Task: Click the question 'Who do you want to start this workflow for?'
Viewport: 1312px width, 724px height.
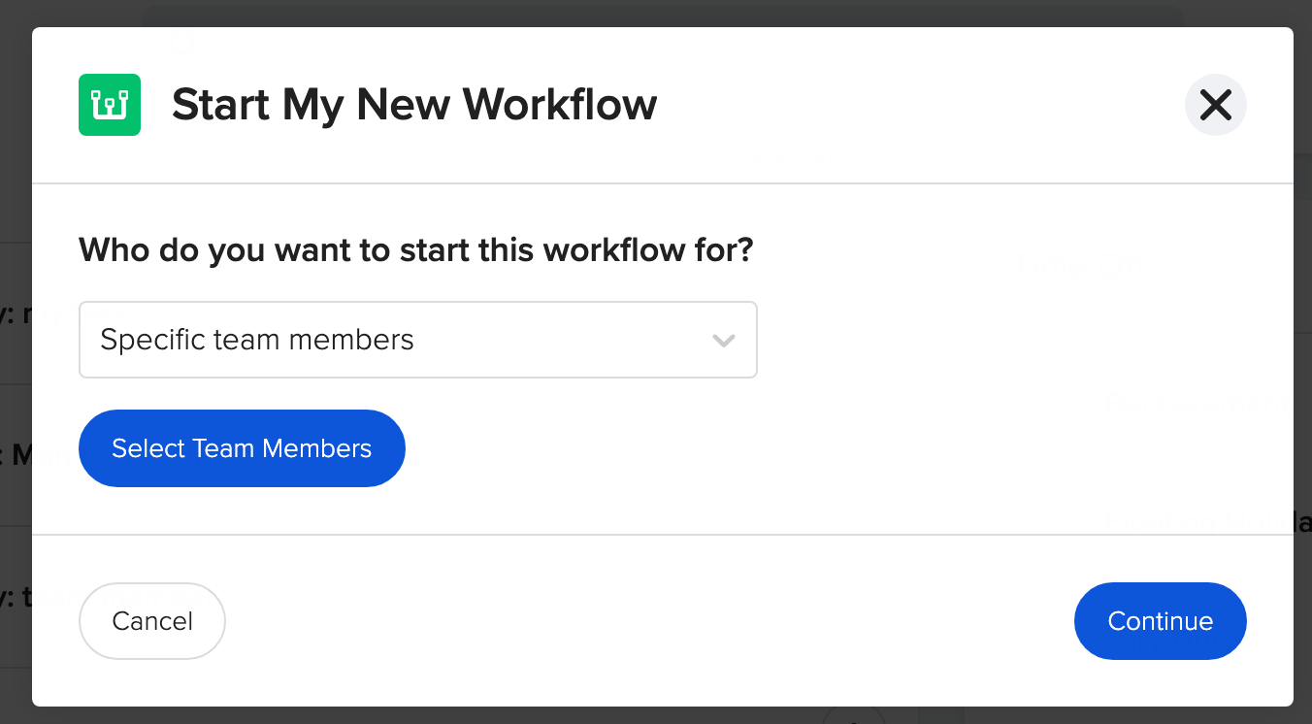Action: (x=415, y=249)
